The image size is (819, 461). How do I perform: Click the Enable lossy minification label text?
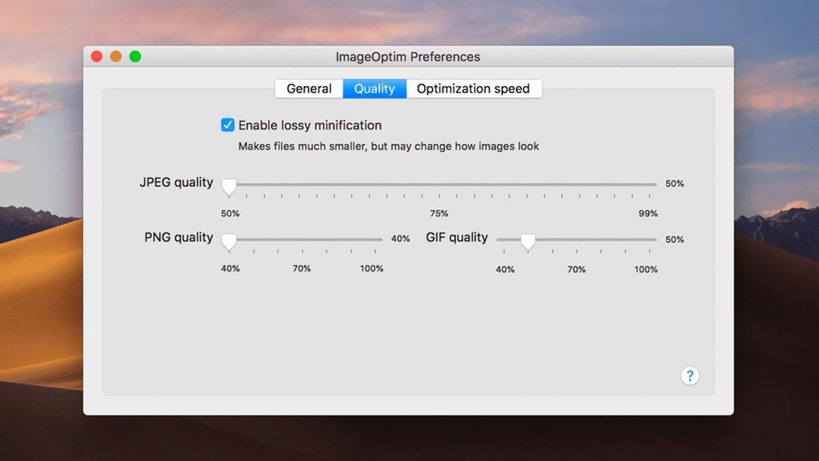pos(310,126)
